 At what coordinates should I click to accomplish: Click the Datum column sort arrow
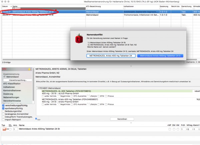(11, 7)
